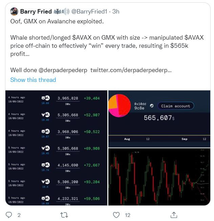The height and width of the screenshot is (221, 214).
Task: Click the 0x10dd 9c8e wallet address
Action: (x=139, y=106)
